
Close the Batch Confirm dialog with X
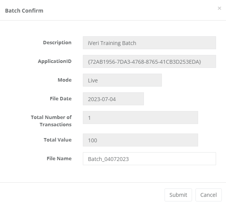(220, 8)
